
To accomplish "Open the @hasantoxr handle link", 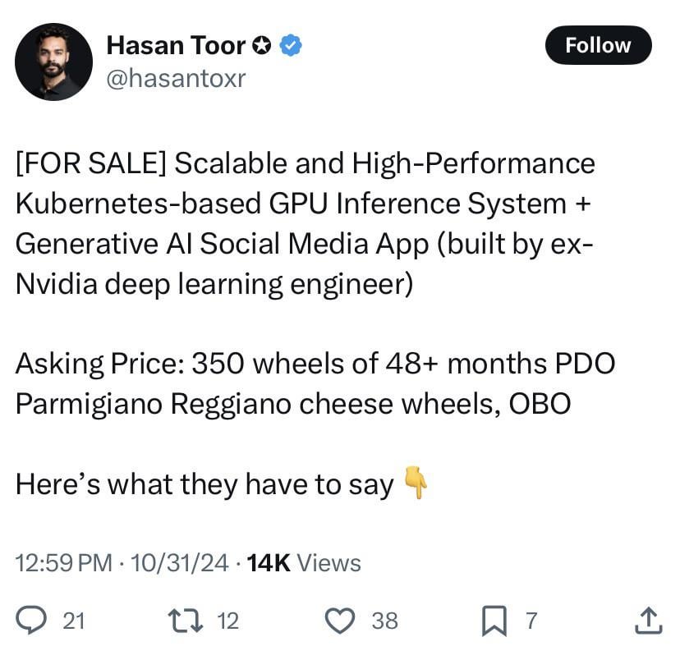I will click(x=176, y=79).
